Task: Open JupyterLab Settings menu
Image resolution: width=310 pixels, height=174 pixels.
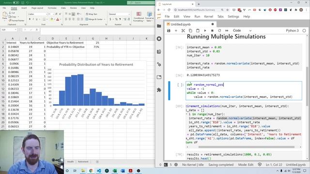Action: tap(233, 16)
